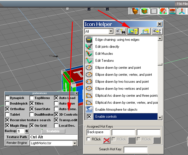The image size is (188, 155).
Task: Select the Ellipse by center, vertex, and point icon
Action: click(x=89, y=75)
